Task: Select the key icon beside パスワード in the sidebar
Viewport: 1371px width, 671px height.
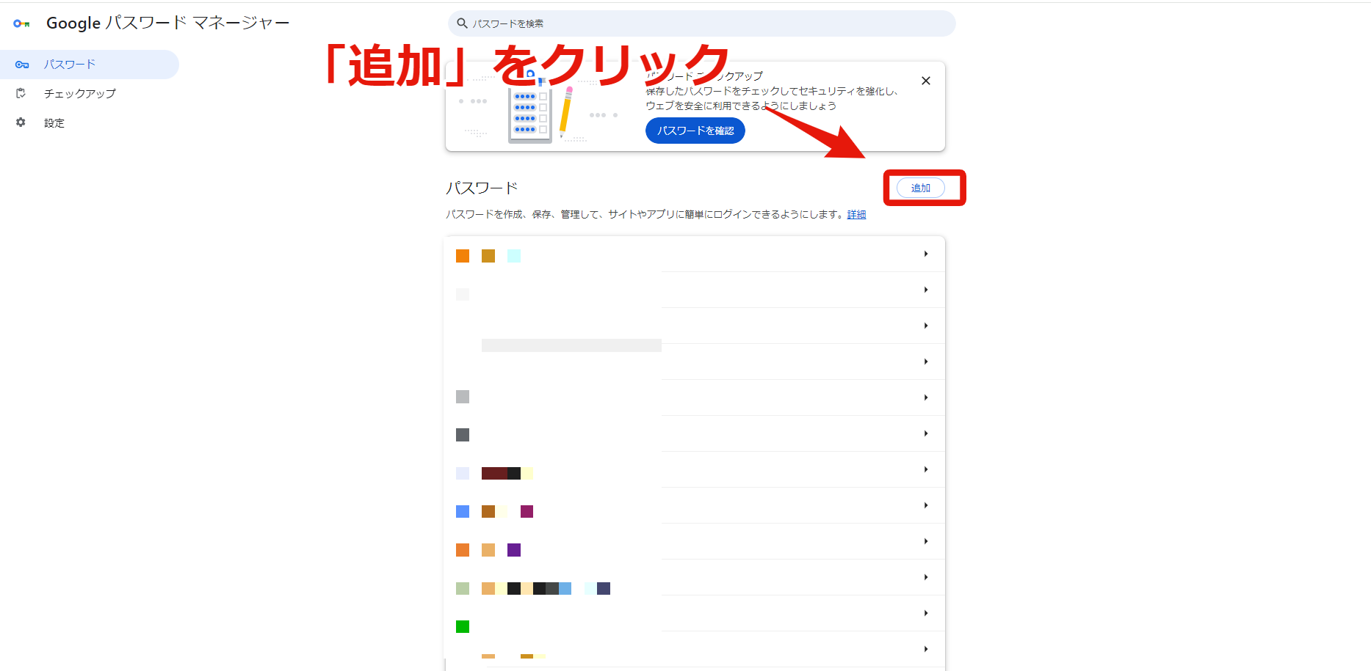Action: point(22,65)
